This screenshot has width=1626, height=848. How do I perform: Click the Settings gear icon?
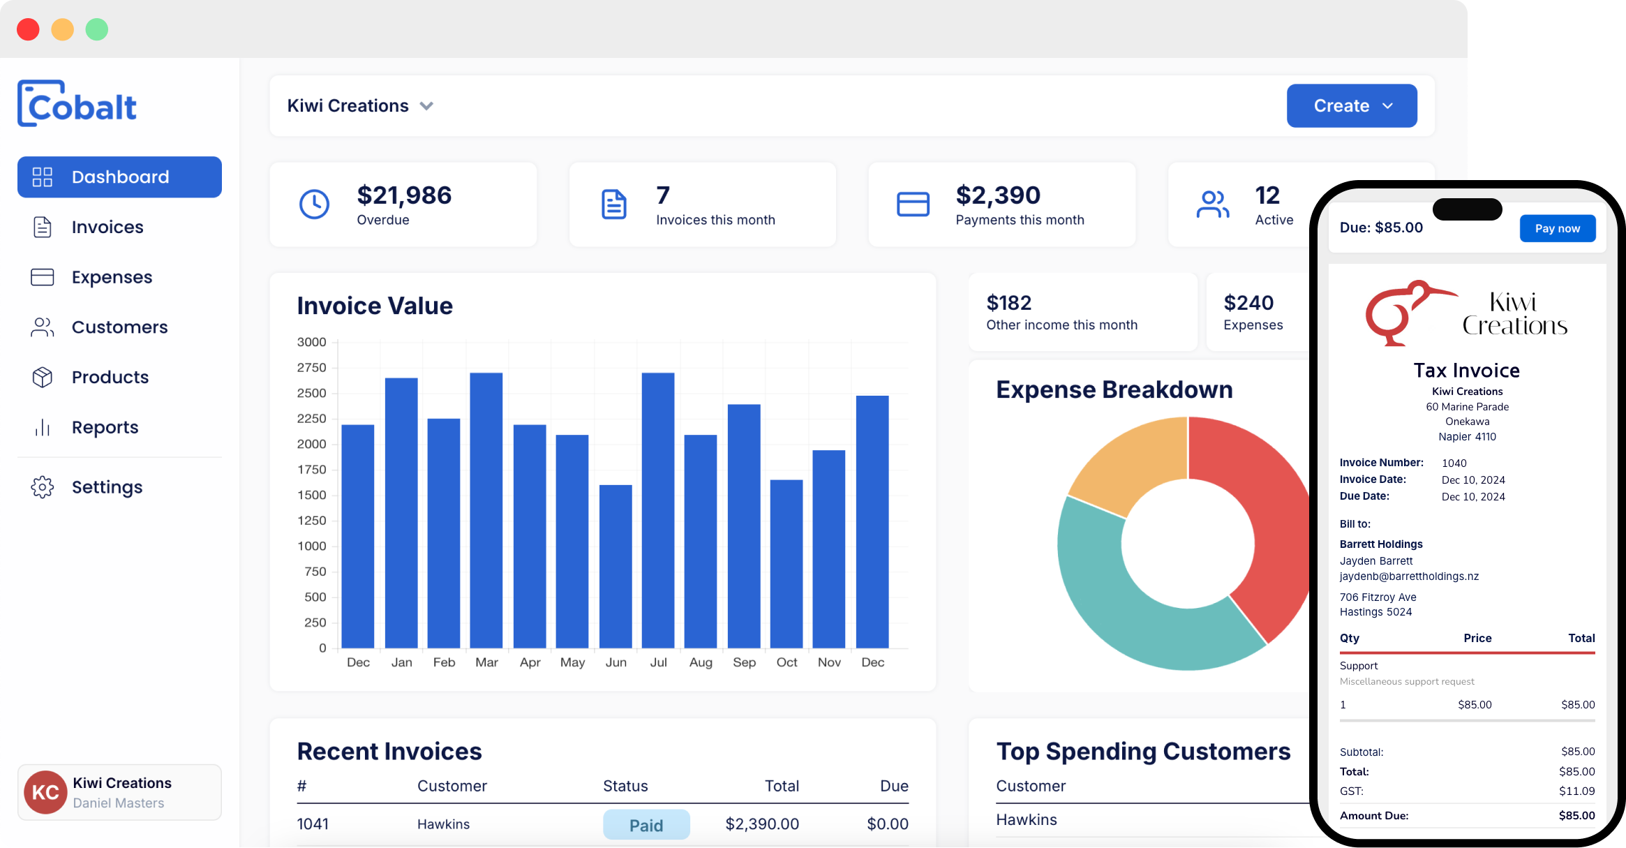43,487
